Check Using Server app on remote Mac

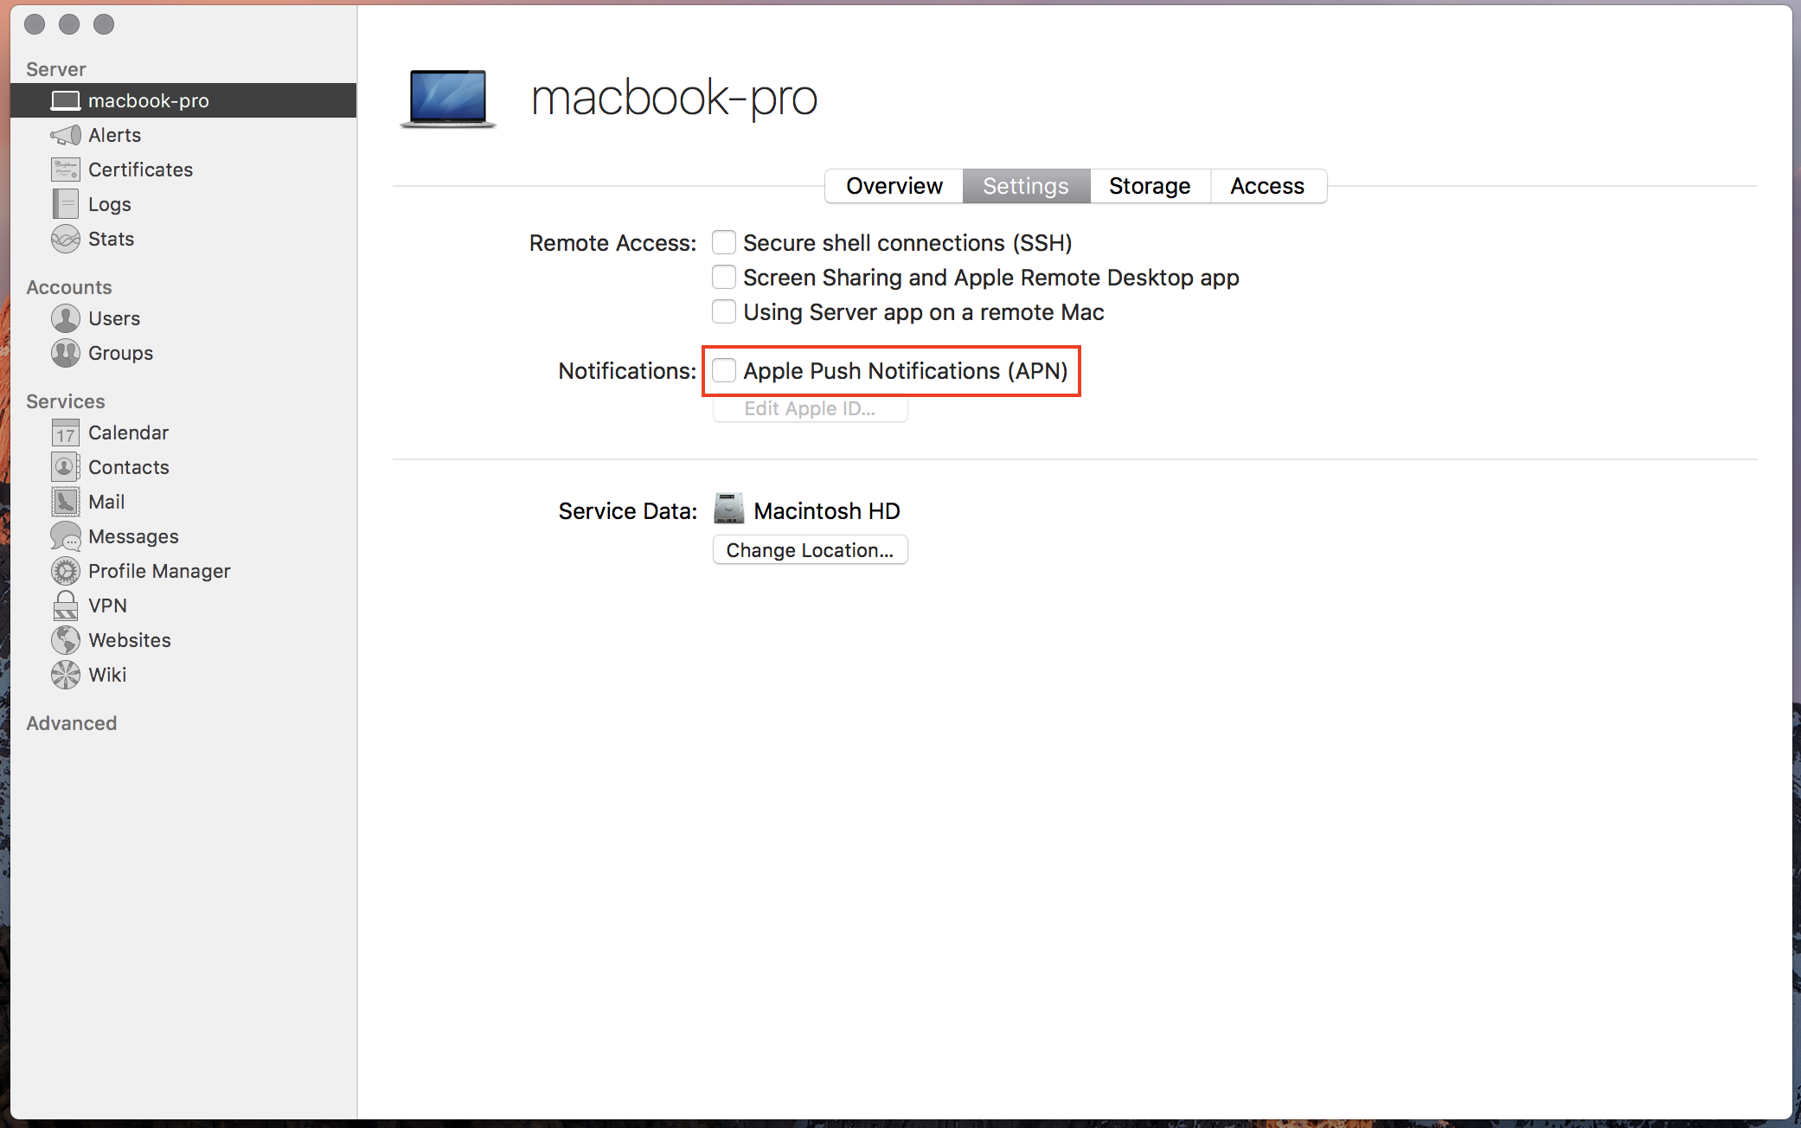pos(724,312)
